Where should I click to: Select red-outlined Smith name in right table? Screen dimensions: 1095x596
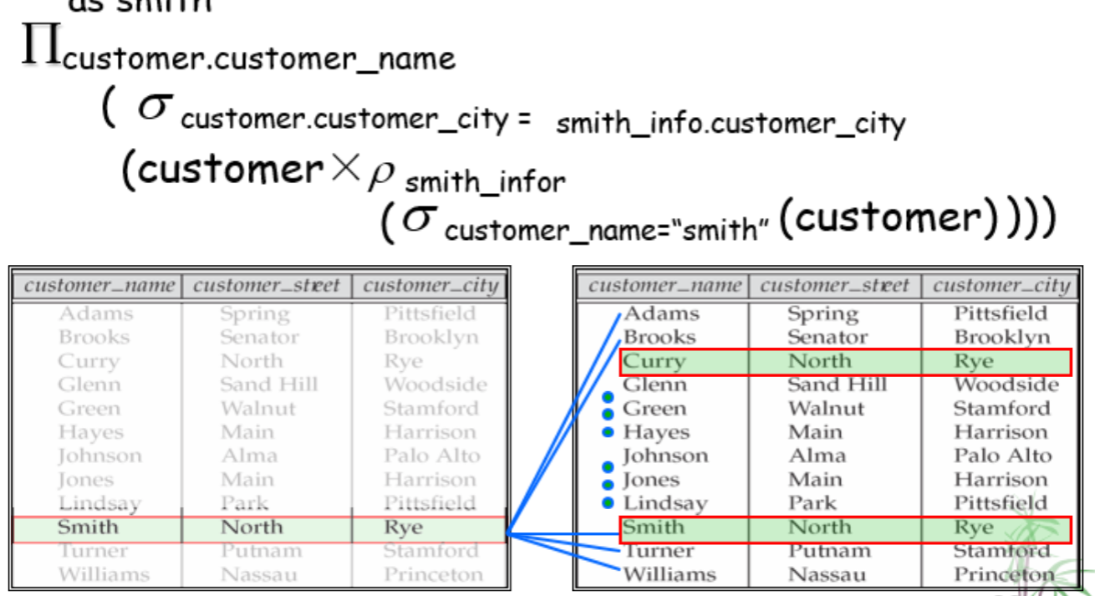pyautogui.click(x=654, y=528)
